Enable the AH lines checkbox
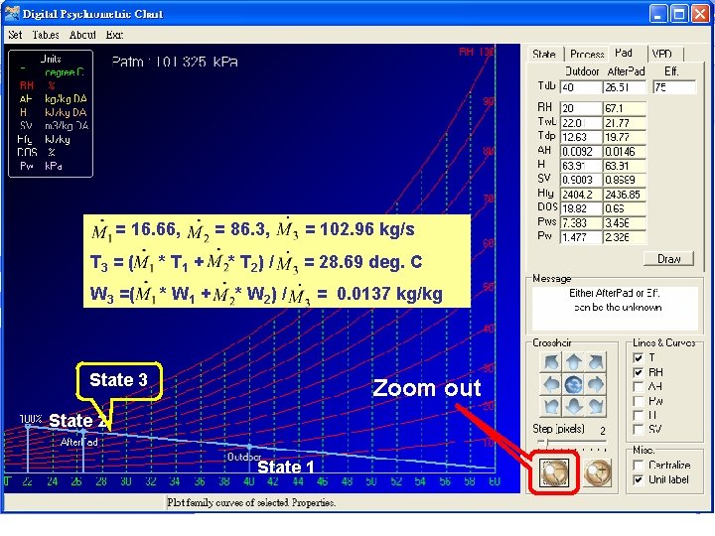Image resolution: width=715 pixels, height=536 pixels. point(639,387)
